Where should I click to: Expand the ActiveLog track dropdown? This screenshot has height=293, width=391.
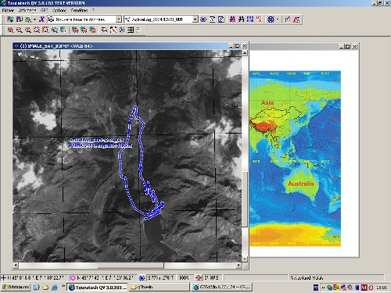click(195, 20)
